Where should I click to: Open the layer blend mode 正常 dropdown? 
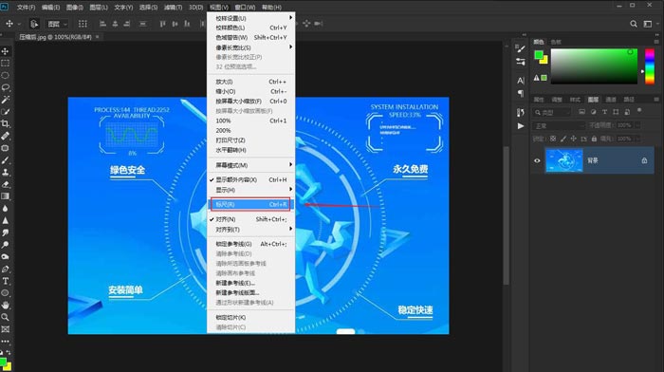point(559,125)
